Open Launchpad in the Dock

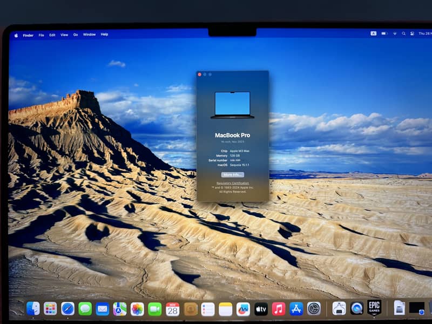50,308
